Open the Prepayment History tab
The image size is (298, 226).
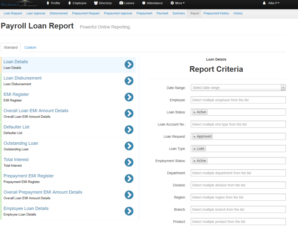click(216, 13)
